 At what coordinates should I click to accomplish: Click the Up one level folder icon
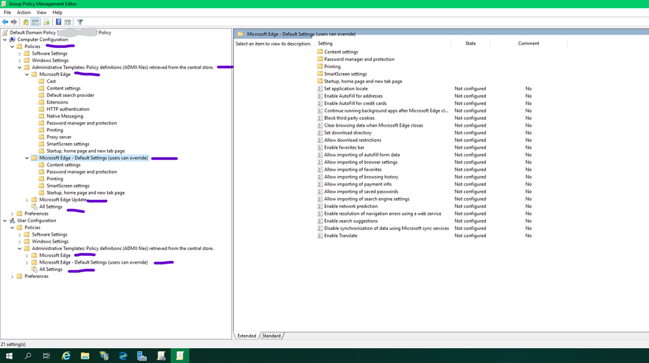coord(26,22)
